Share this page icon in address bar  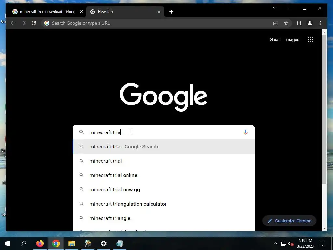276,23
